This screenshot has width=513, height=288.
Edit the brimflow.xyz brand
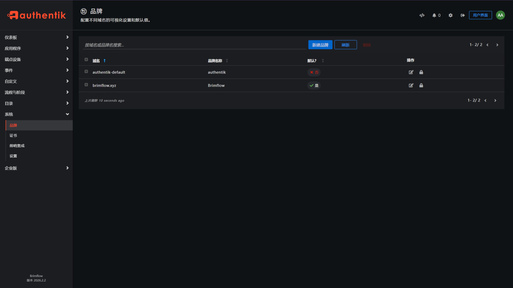[x=411, y=85]
